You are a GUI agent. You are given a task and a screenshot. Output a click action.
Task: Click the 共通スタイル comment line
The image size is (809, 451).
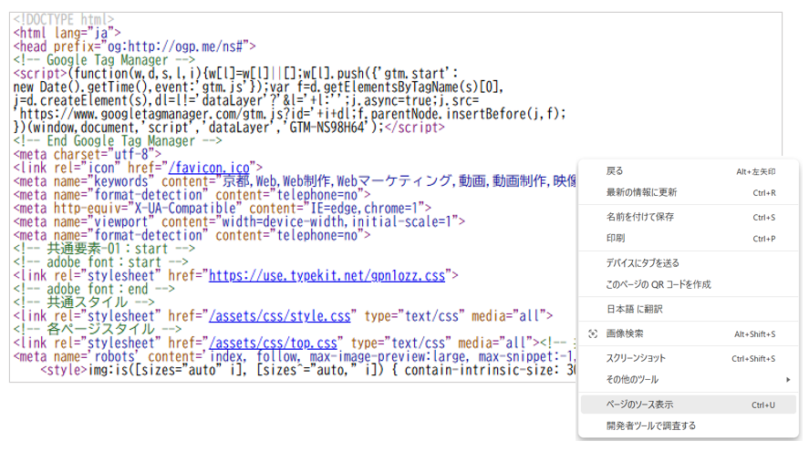click(x=84, y=302)
